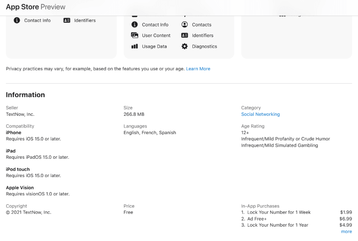
Task: Select the Ad Free+ in-app purchase
Action: 257,219
